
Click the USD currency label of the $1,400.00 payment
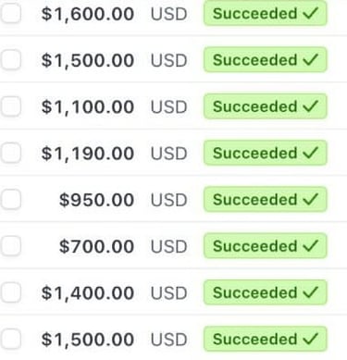click(x=168, y=293)
